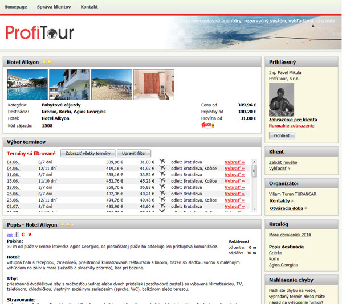Select Vybrať for the 18.06. term
Viewport: 342px width, 304px height.
point(234,187)
